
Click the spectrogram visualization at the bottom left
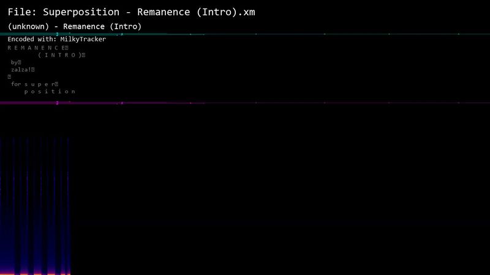pos(36,206)
